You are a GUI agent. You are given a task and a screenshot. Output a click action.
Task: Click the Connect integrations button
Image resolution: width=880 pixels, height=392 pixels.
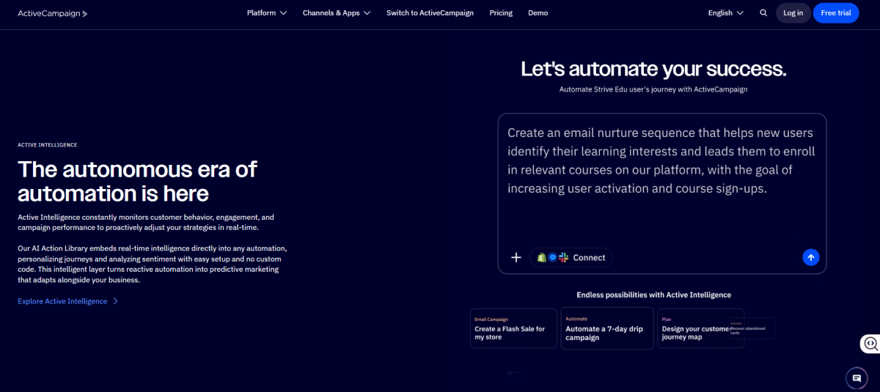point(571,257)
